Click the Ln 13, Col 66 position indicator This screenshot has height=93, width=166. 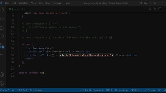[85, 90]
